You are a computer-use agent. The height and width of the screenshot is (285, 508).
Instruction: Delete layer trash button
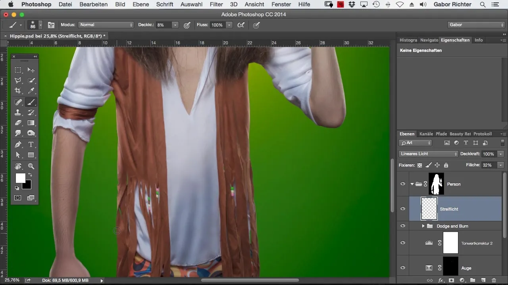[x=494, y=280]
